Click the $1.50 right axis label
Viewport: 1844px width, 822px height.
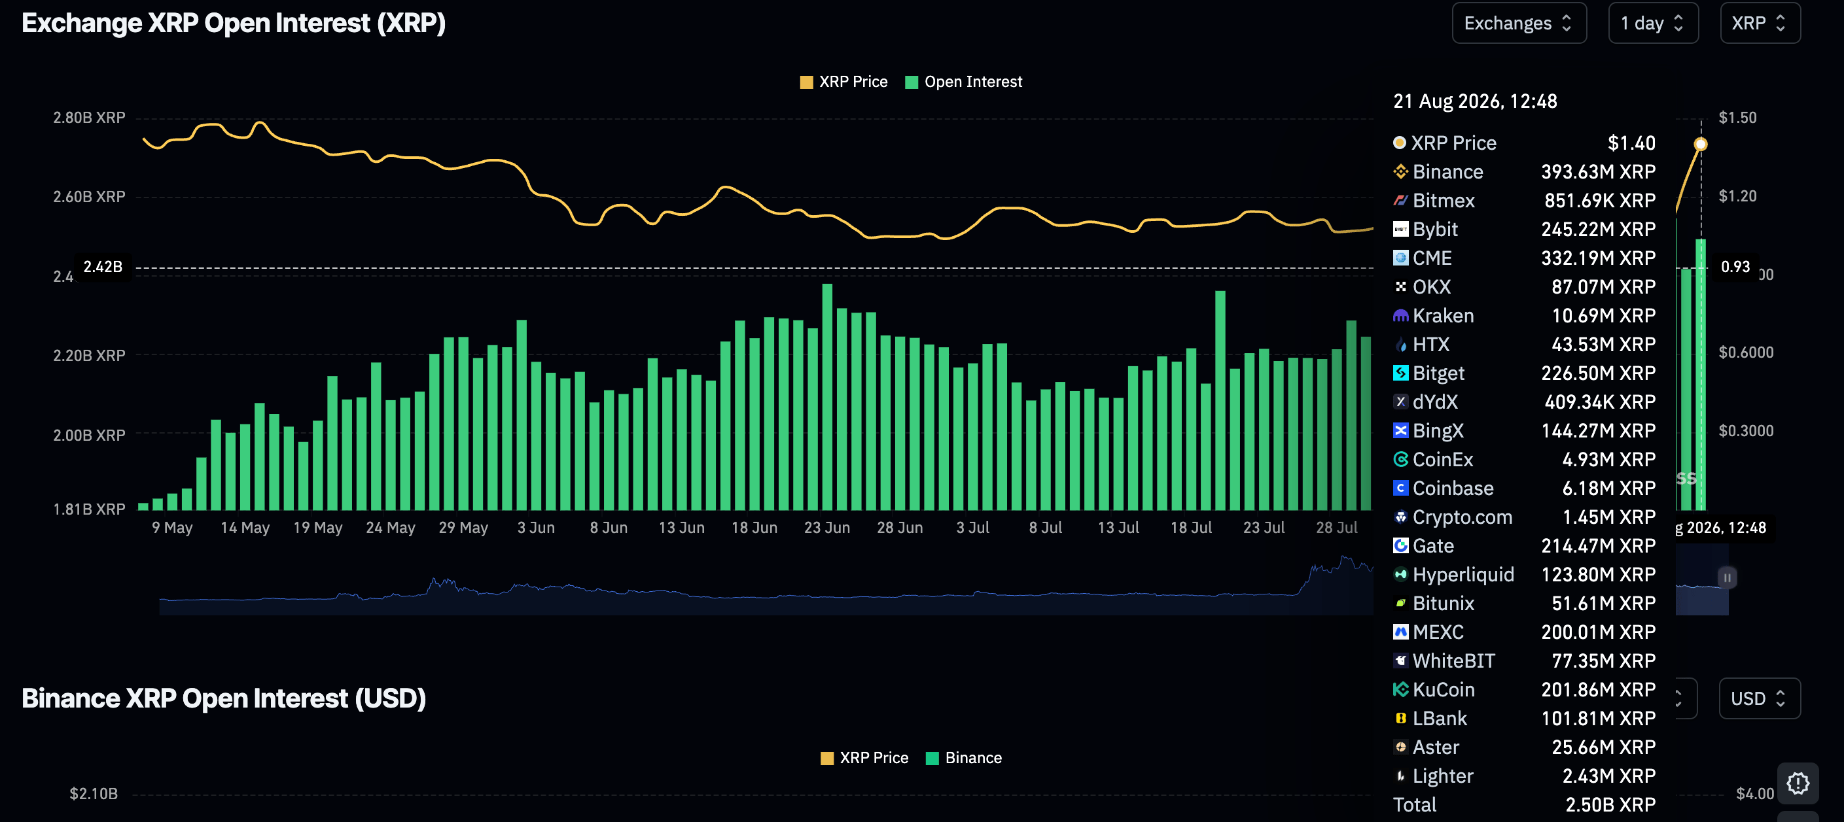click(x=1737, y=117)
